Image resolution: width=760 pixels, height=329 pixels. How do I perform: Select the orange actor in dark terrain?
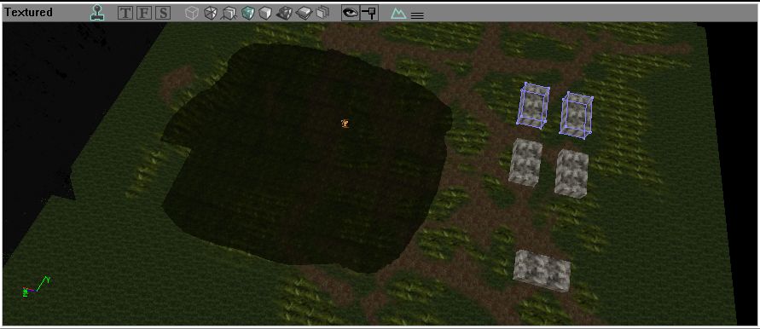click(345, 124)
